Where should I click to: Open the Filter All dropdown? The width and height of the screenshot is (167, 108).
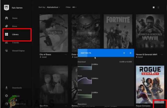(x=74, y=7)
